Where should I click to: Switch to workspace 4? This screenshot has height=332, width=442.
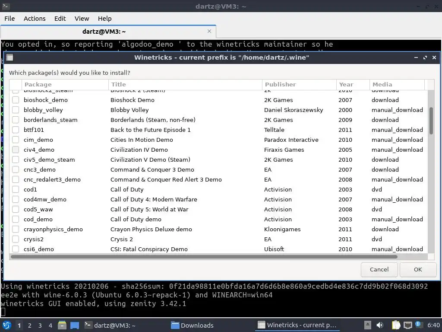[x=50, y=326]
